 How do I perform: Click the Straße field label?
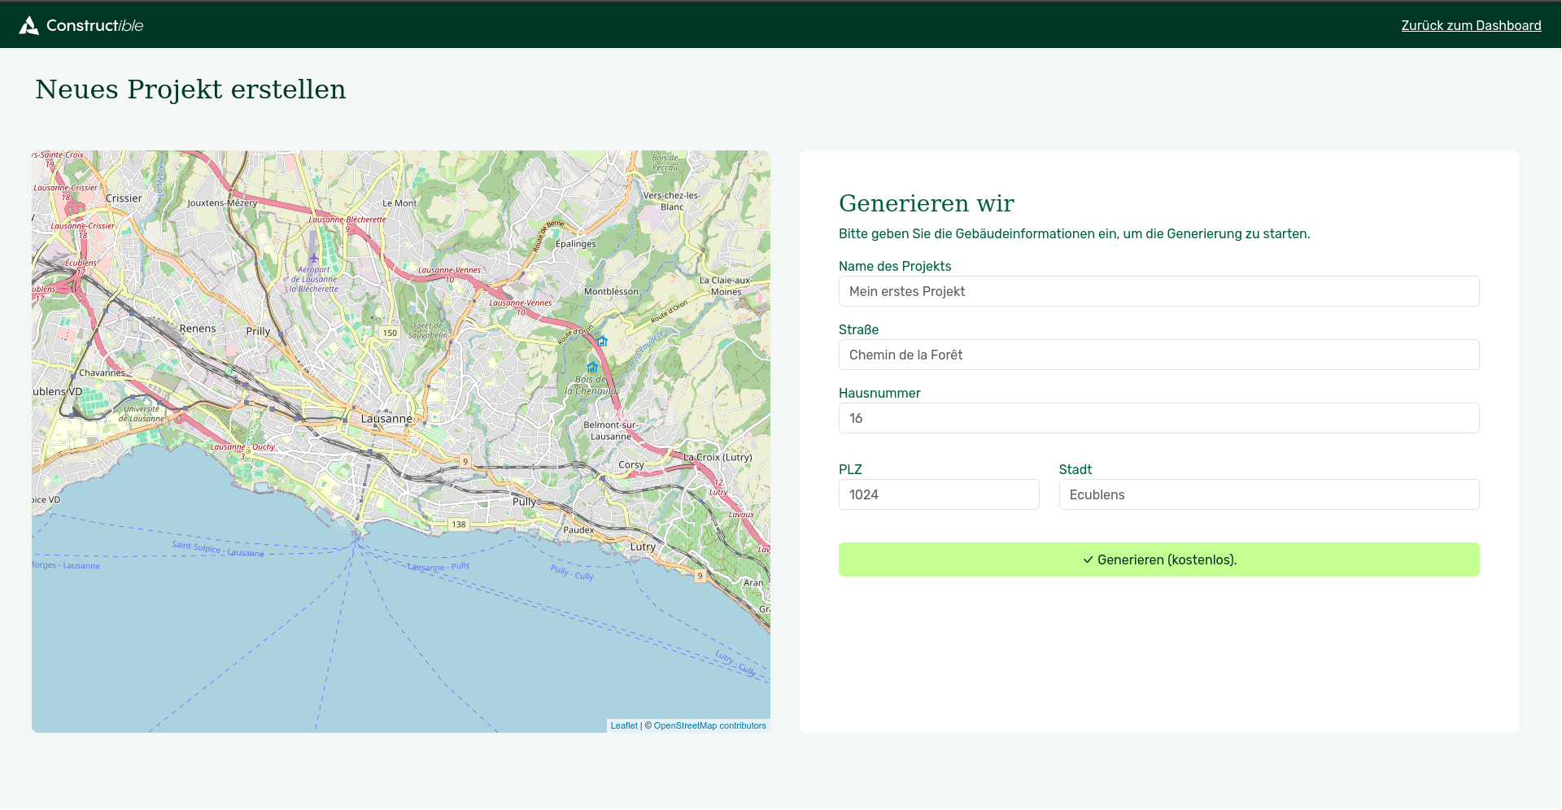[x=858, y=329]
